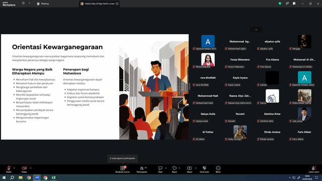This screenshot has width=322, height=181.
Task: Open the view layout icon
Action: pos(294,4)
